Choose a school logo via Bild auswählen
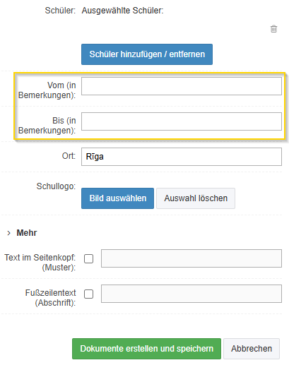The image size is (289, 365). click(x=117, y=198)
